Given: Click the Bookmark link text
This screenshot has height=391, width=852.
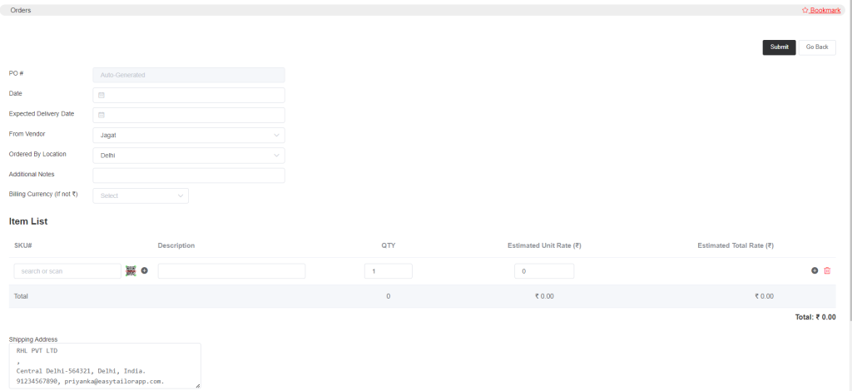Looking at the screenshot, I should pos(825,10).
